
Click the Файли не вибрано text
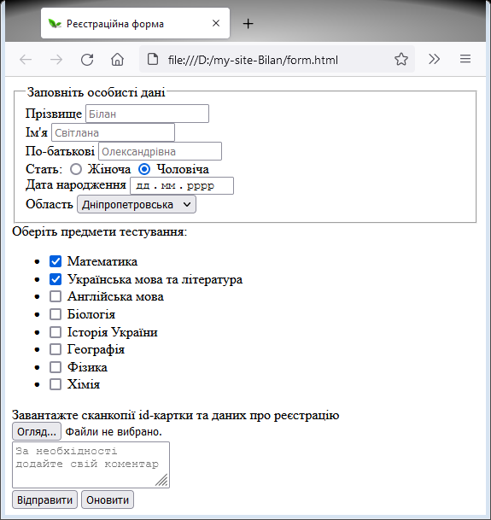114,432
